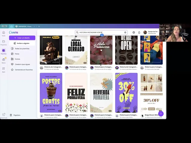This screenshot has height=143, width=191.
Task: Open the beige 30% OFF template
Action: [151, 93]
